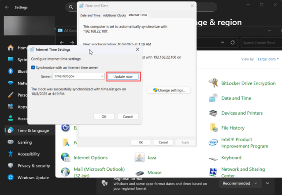This screenshot has width=282, height=195.
Task: Open Devices and Printers in Control Panel
Action: coord(242,113)
